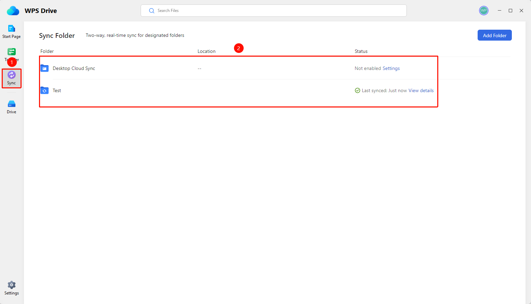This screenshot has width=531, height=304.
Task: Click the Test folder icon
Action: [x=44, y=90]
